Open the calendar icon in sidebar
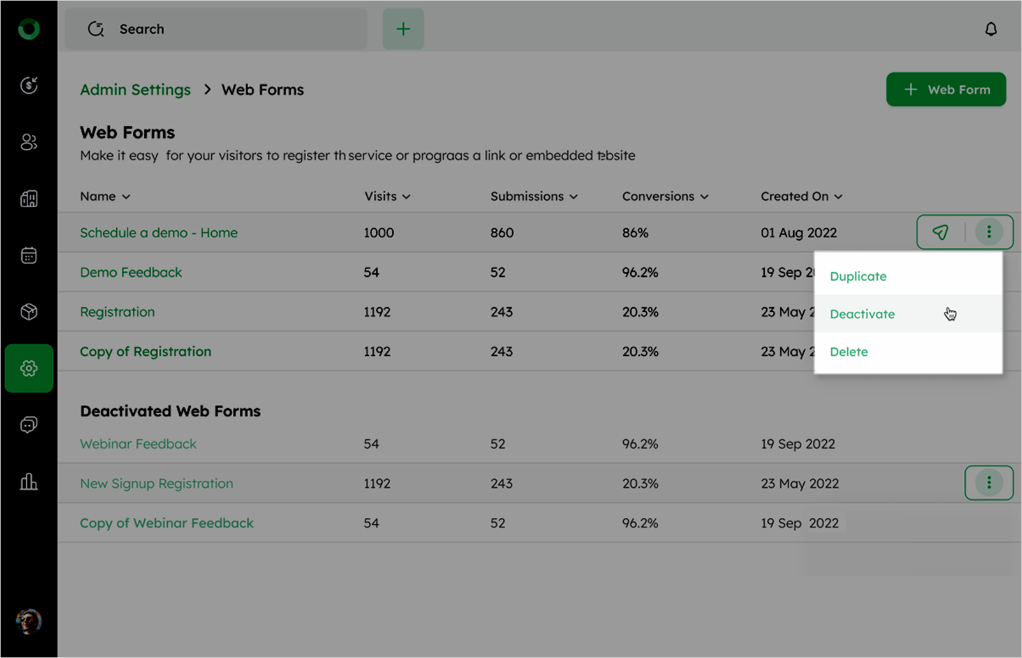Viewport: 1022px width, 658px height. (x=29, y=255)
